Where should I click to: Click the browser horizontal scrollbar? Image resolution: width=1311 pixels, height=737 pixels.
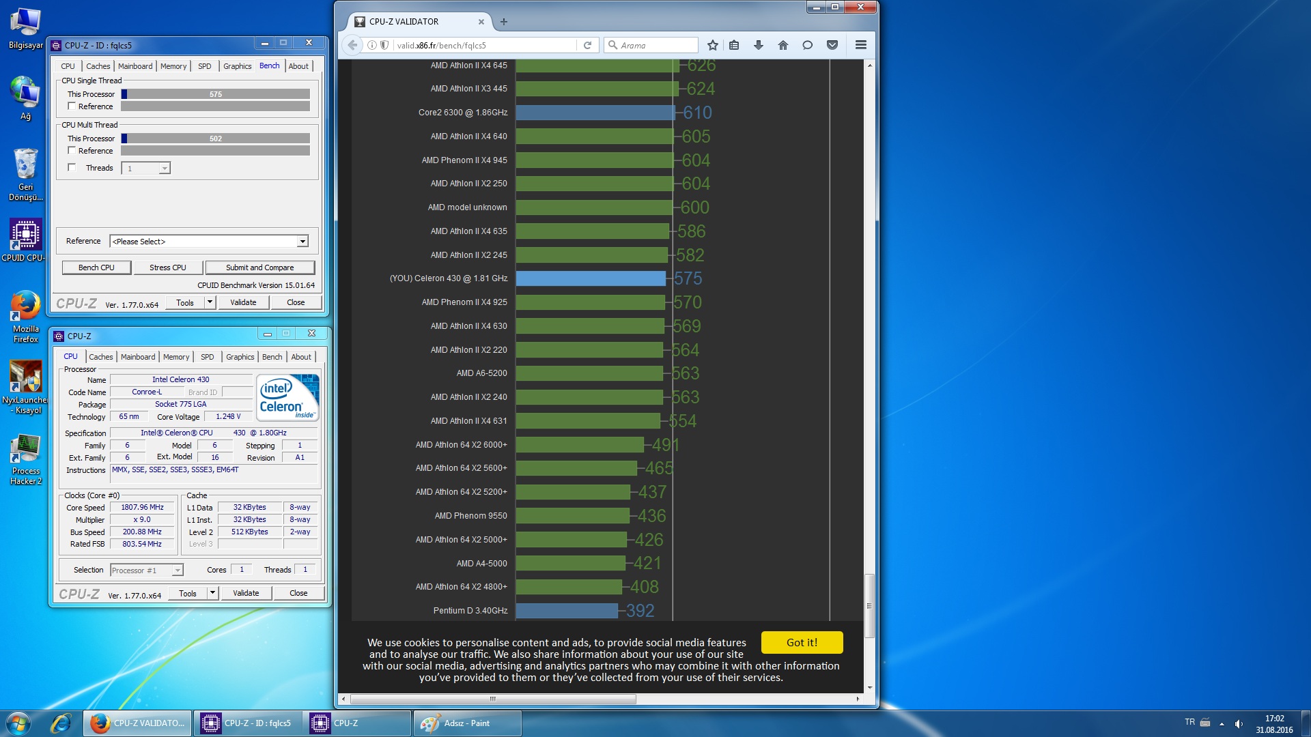(493, 699)
